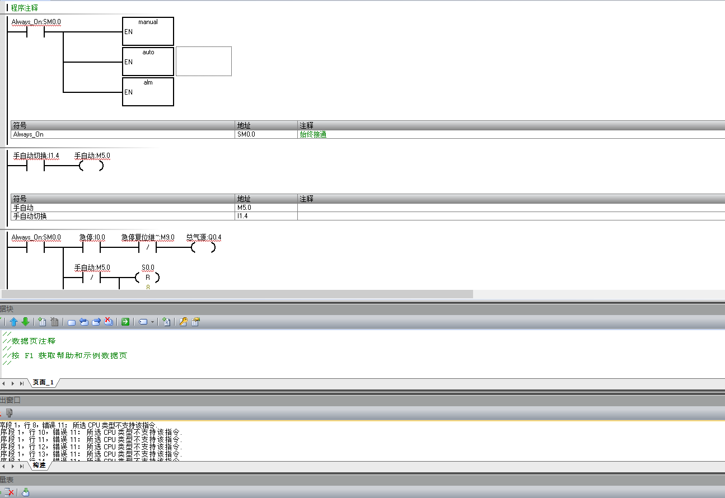Open the symbol tag dropdown arrow
Screen dimensions: 725x498
tap(152, 322)
